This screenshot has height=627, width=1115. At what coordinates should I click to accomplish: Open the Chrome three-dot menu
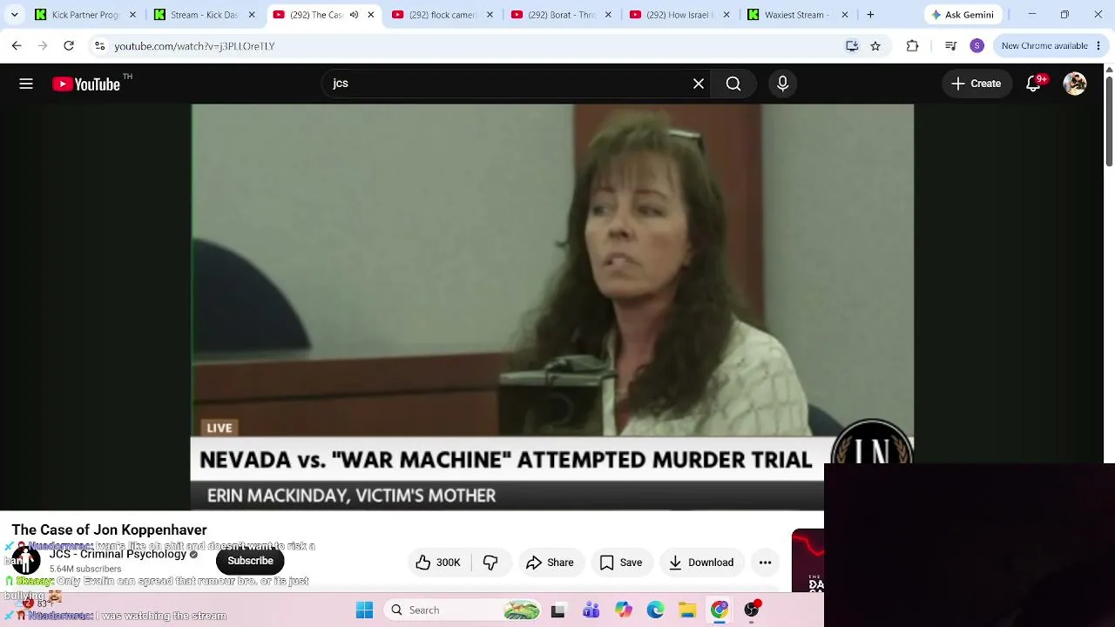coord(1099,46)
